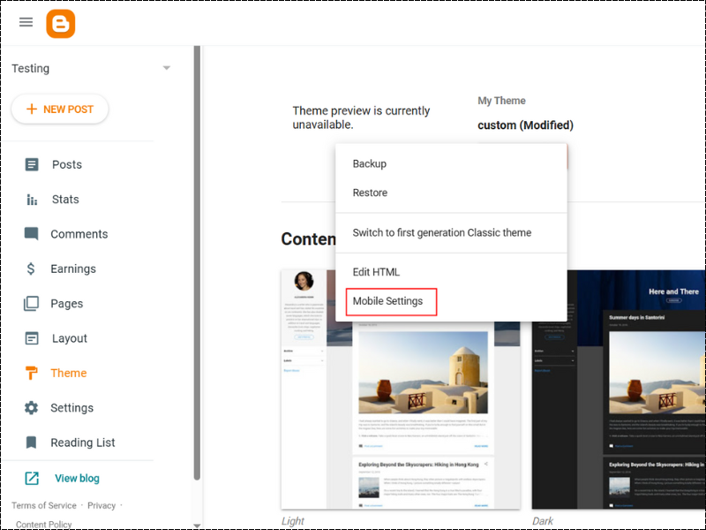The width and height of the screenshot is (706, 530).
Task: Select Backup from the theme menu
Action: 369,163
